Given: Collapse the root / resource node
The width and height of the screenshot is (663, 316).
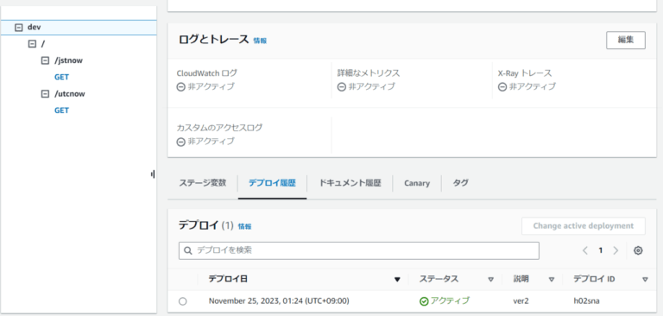Looking at the screenshot, I should click(x=32, y=44).
